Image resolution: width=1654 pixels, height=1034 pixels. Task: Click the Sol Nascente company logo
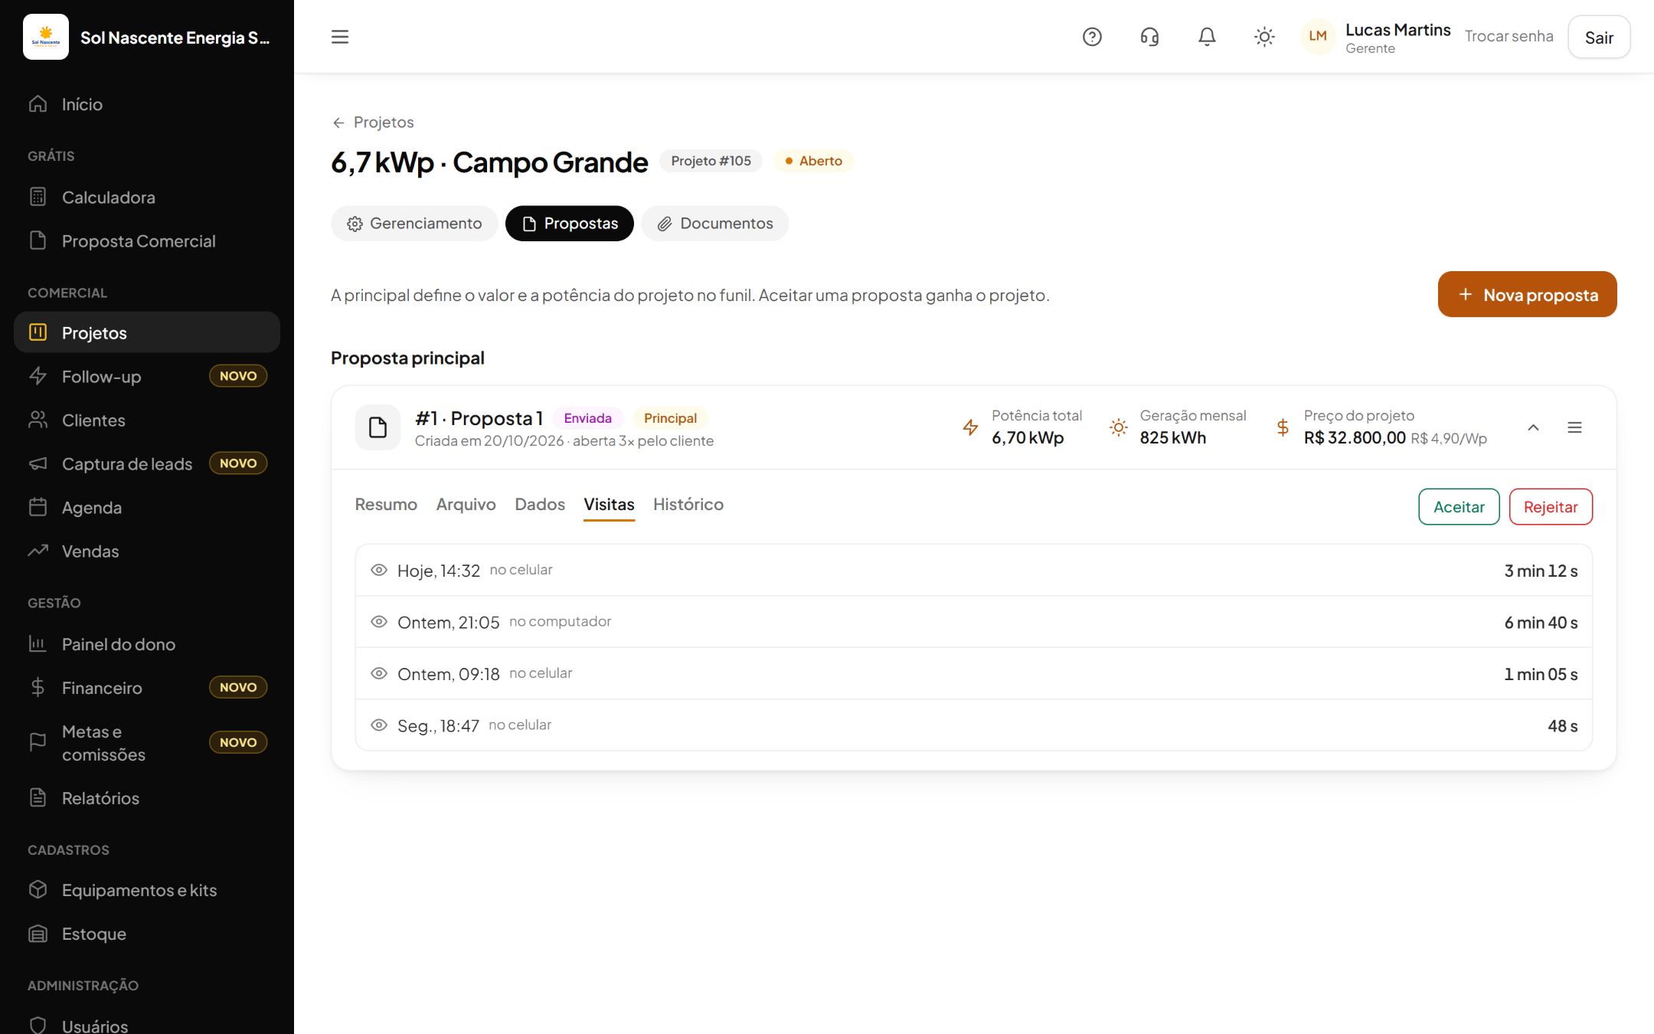click(46, 37)
